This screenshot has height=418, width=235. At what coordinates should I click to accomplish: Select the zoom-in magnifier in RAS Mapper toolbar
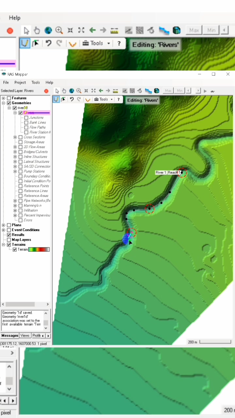(79, 91)
